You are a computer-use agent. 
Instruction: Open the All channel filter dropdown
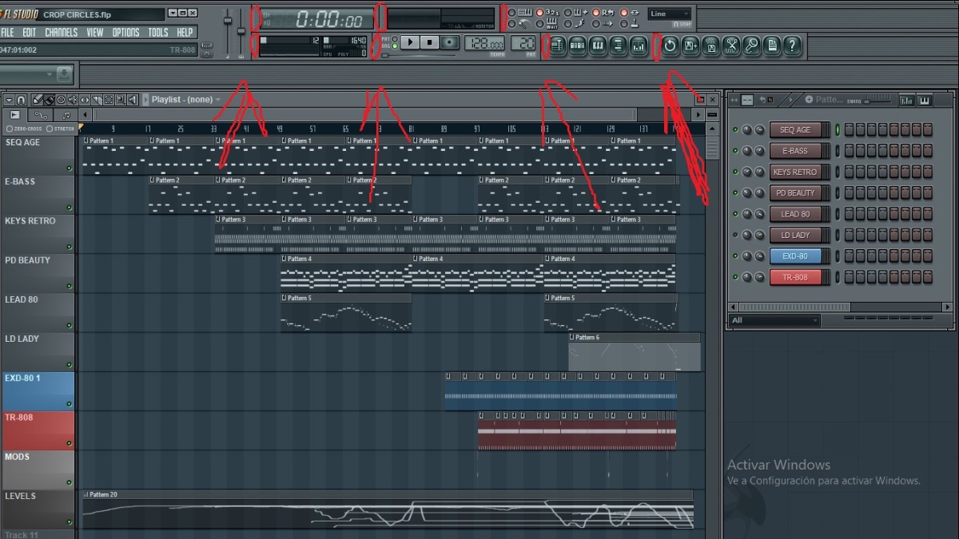(x=774, y=320)
